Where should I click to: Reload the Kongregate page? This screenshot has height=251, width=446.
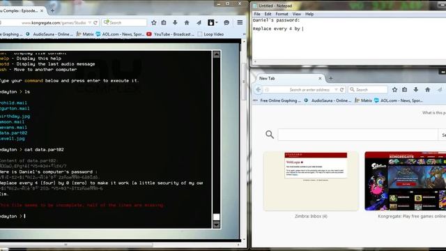tap(95, 22)
